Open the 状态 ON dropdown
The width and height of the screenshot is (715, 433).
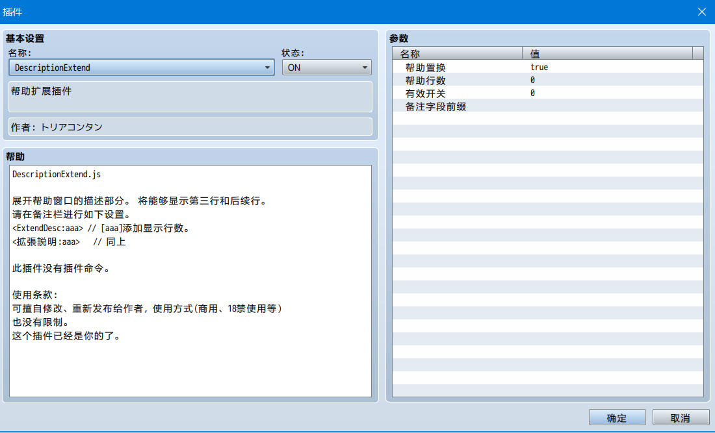(326, 68)
